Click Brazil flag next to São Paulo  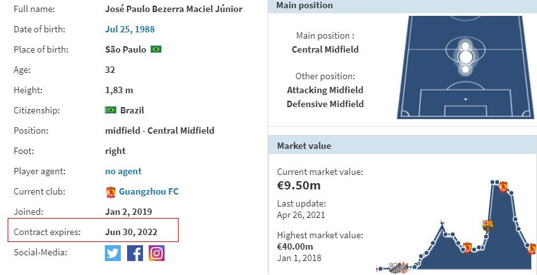coord(156,49)
